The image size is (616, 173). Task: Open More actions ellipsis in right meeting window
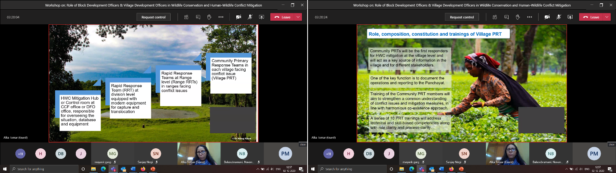click(529, 17)
